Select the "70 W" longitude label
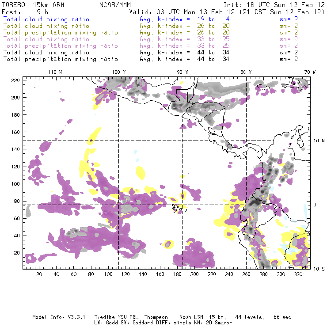Viewport: 327px width, 327px height. [x=310, y=72]
